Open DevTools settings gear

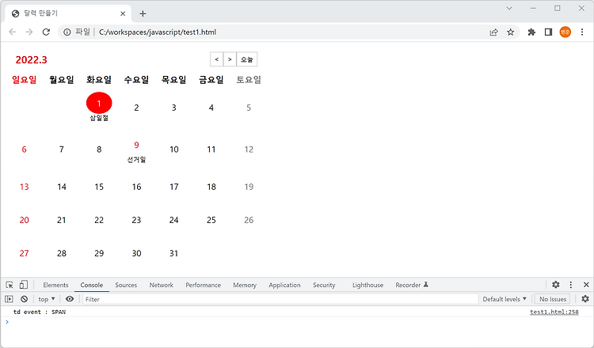click(x=556, y=285)
